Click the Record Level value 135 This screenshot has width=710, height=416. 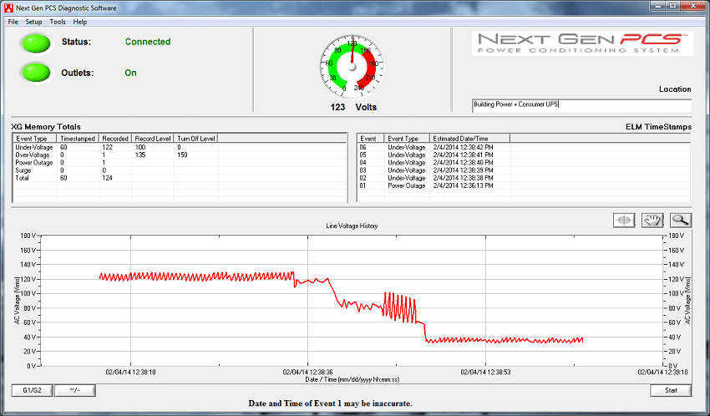pyautogui.click(x=140, y=155)
